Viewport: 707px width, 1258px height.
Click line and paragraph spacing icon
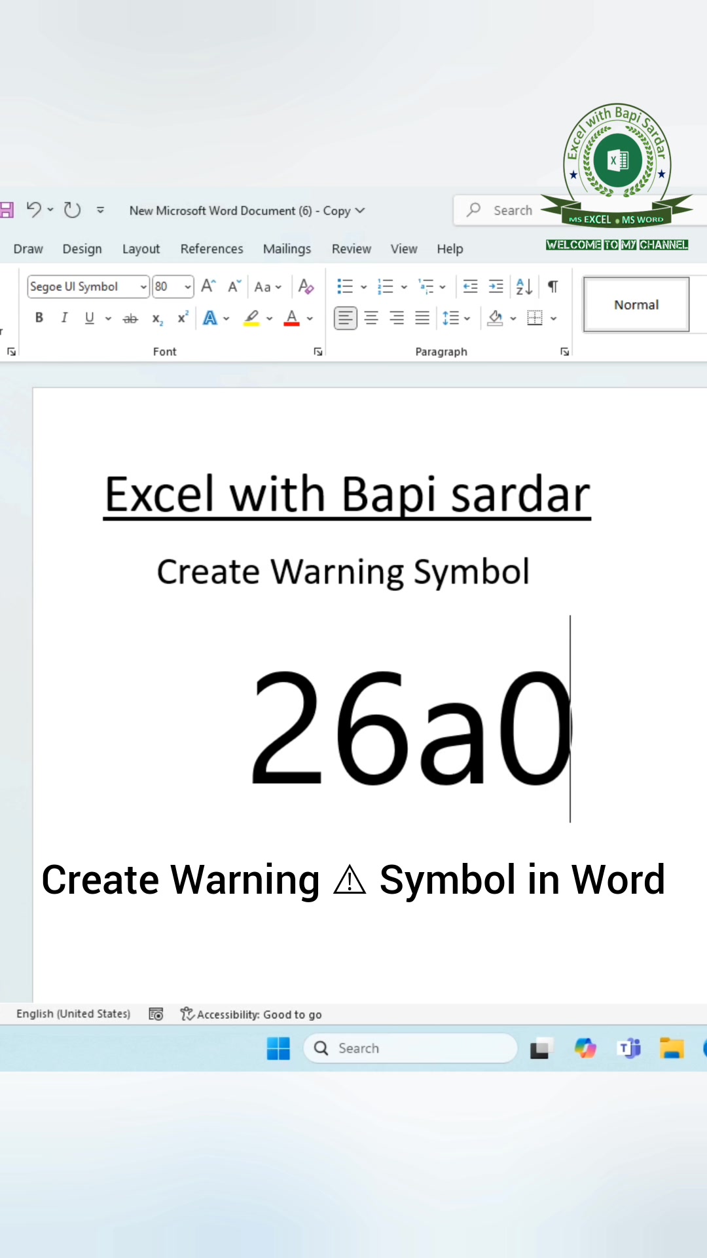[451, 318]
